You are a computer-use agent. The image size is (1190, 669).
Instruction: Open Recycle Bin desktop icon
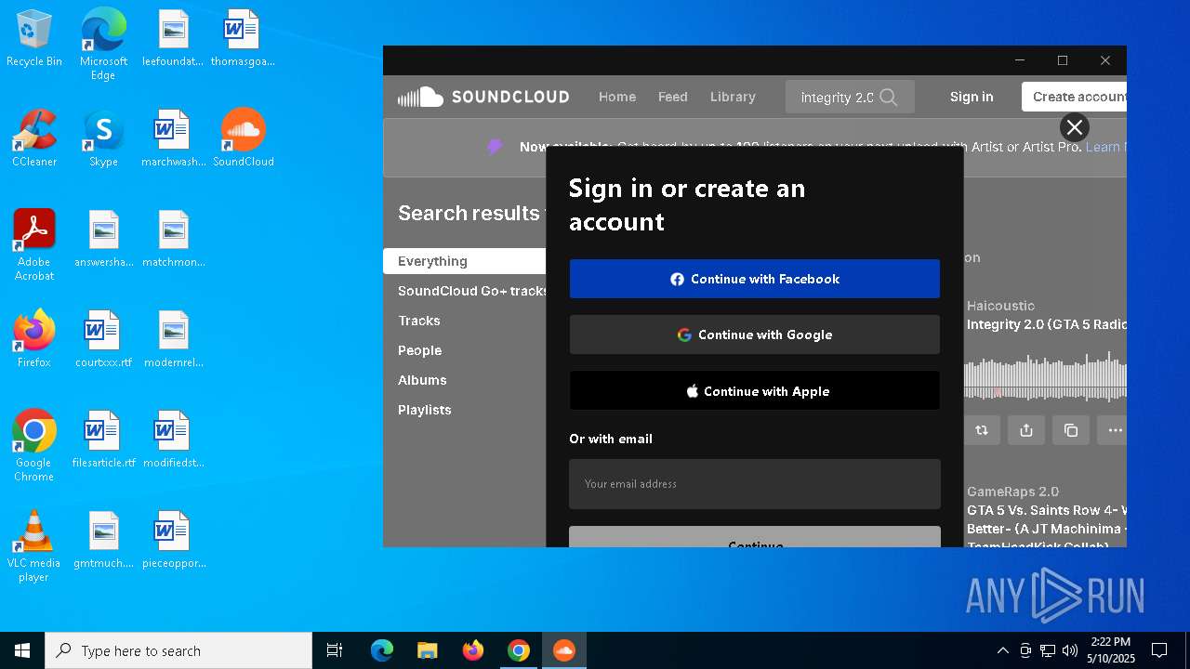pyautogui.click(x=34, y=39)
